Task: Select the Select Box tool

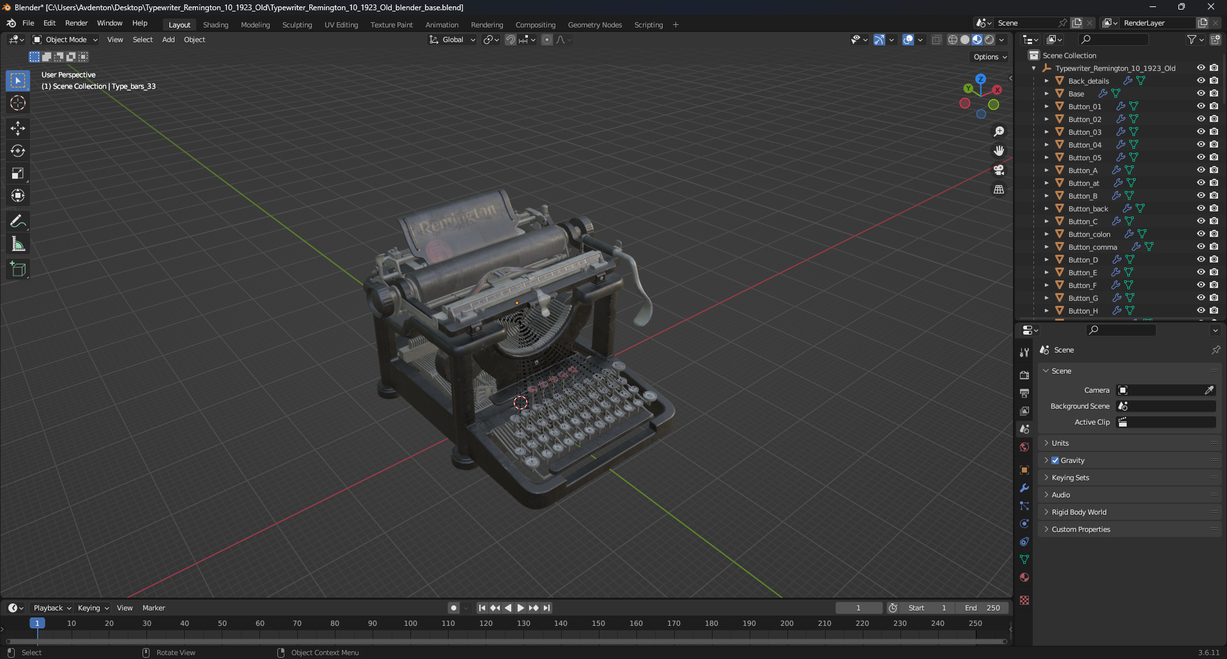Action: click(x=18, y=80)
